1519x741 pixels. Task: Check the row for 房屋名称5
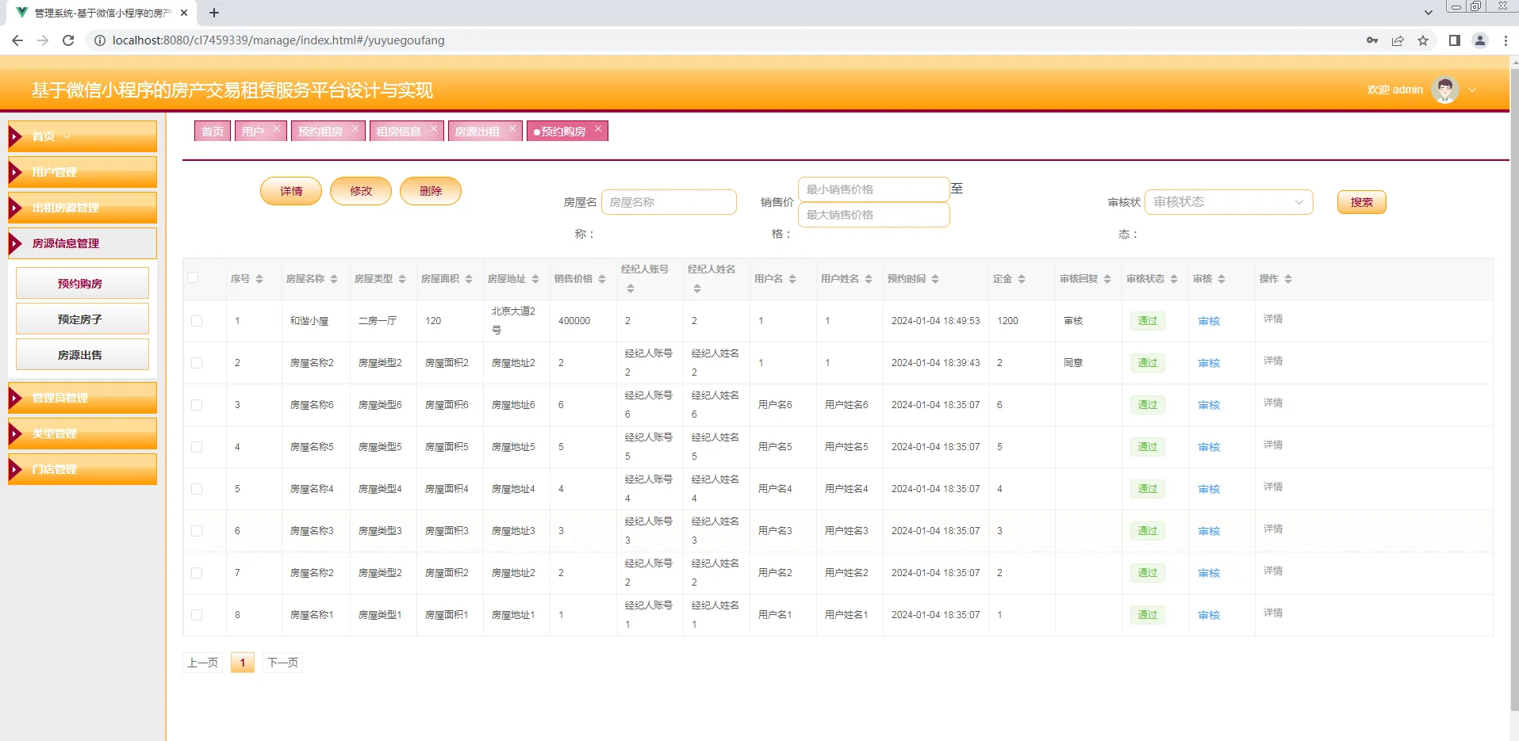tap(197, 447)
